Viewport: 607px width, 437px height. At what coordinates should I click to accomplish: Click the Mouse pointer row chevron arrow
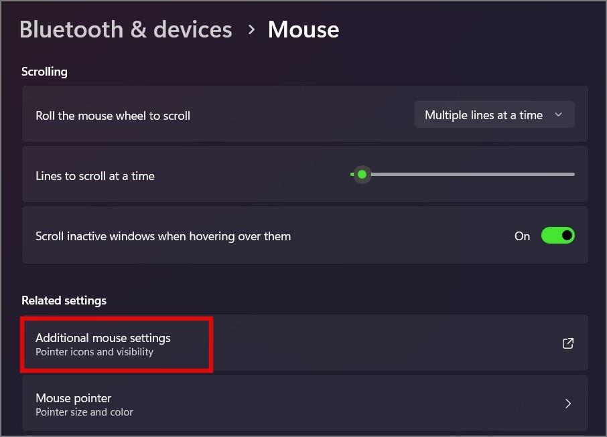[x=568, y=404]
